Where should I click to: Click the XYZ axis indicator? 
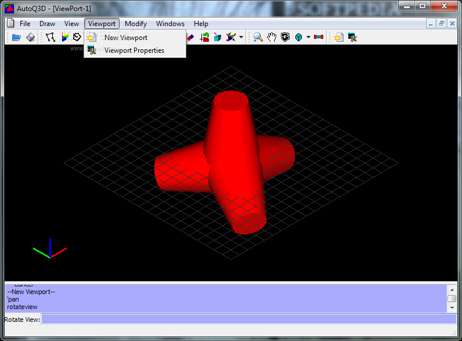pos(50,249)
